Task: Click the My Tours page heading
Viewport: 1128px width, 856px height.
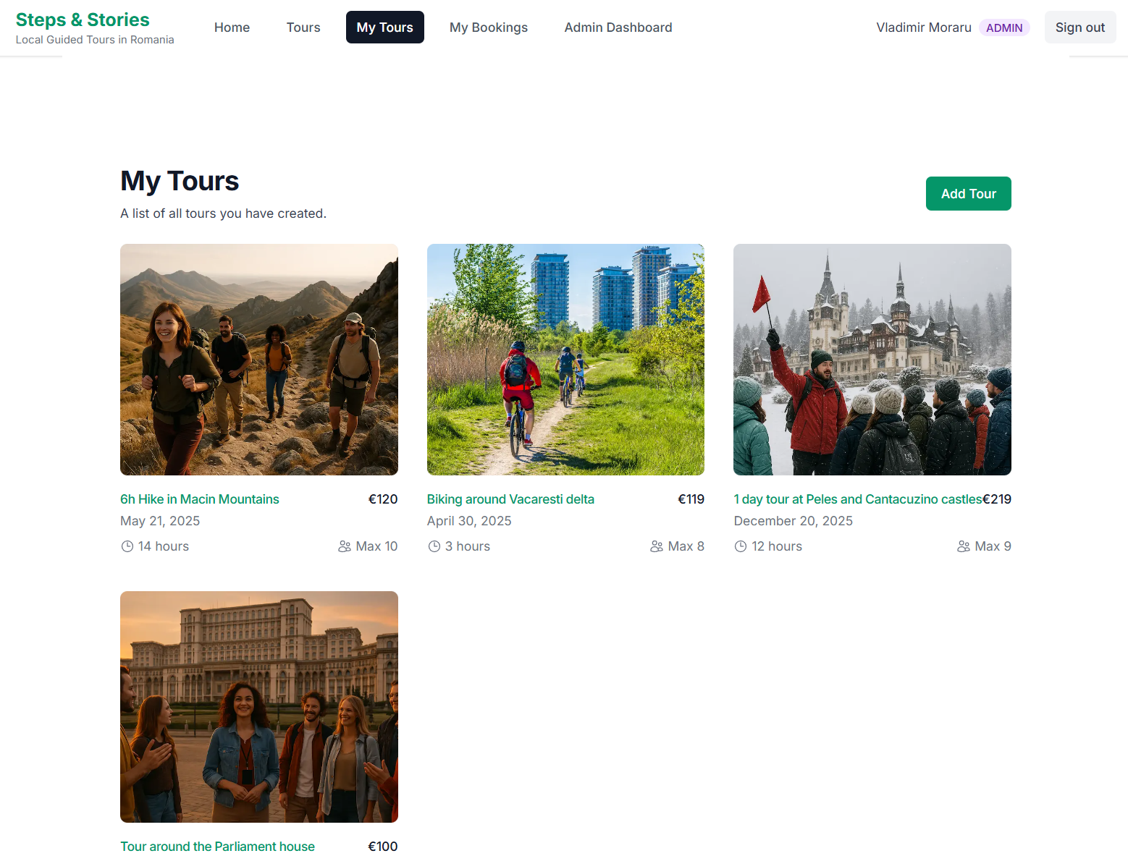Action: coord(180,181)
